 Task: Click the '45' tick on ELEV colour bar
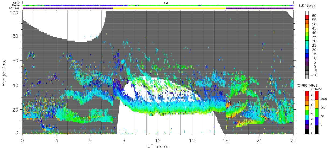tap(314, 28)
